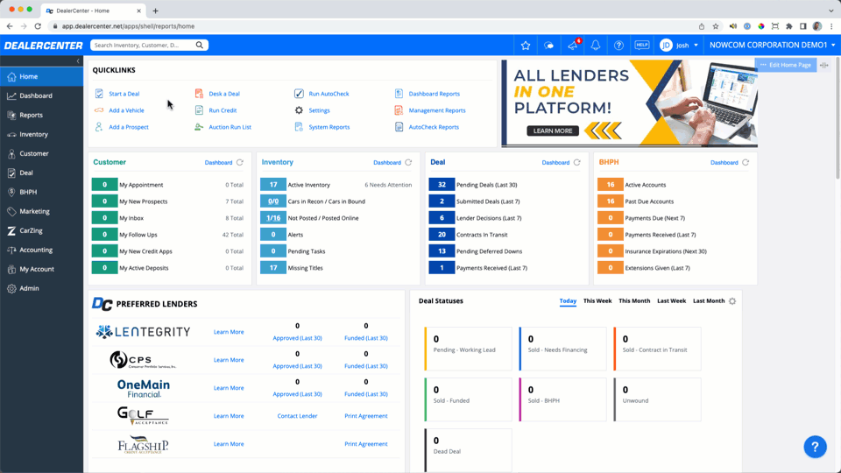Viewport: 841px width, 473px height.
Task: Click LEARN MORE on the lenders banner
Action: [x=553, y=131]
